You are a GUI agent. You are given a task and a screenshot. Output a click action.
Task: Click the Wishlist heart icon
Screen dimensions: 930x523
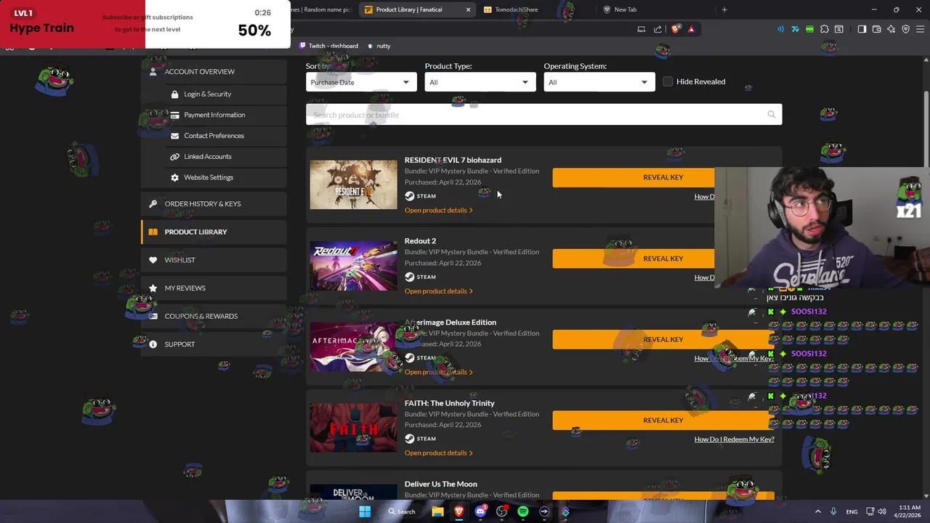point(153,260)
